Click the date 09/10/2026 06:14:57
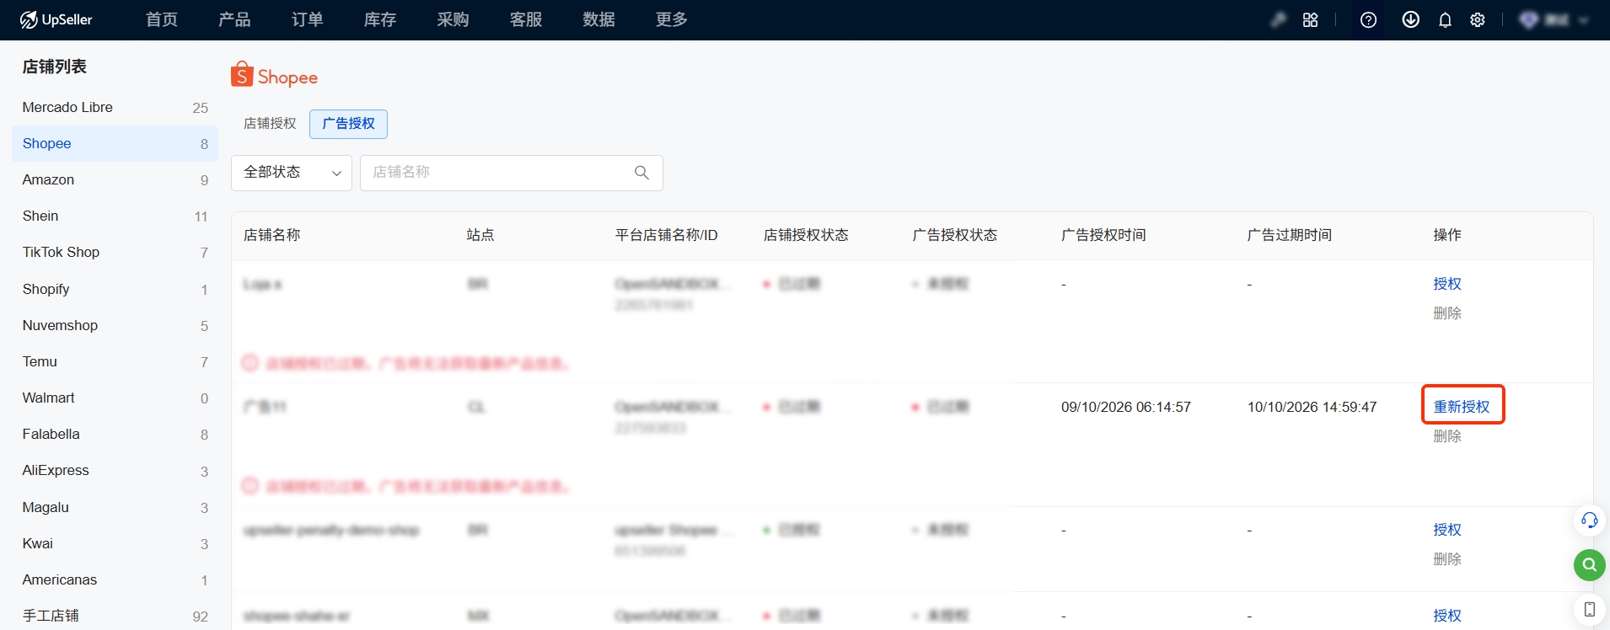 click(1126, 407)
